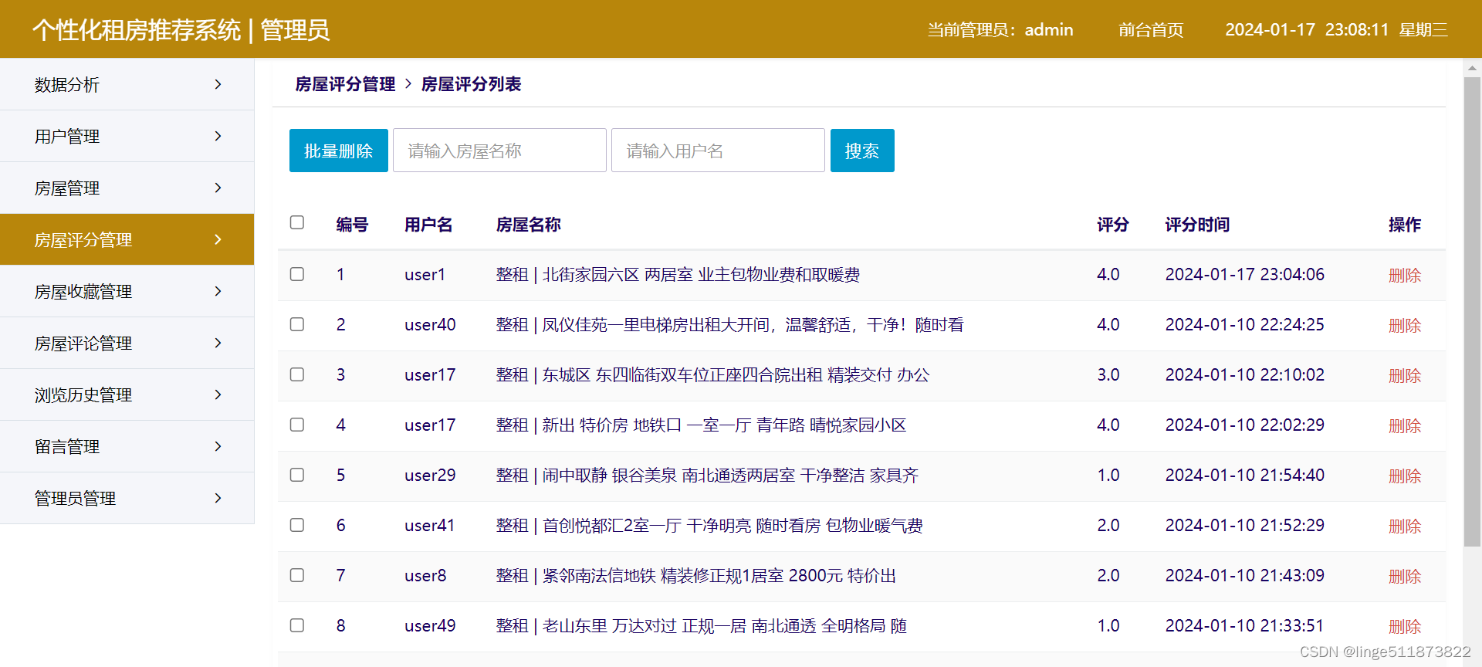This screenshot has width=1482, height=667.
Task: Check the box for row 8 user49
Action: pyautogui.click(x=297, y=625)
